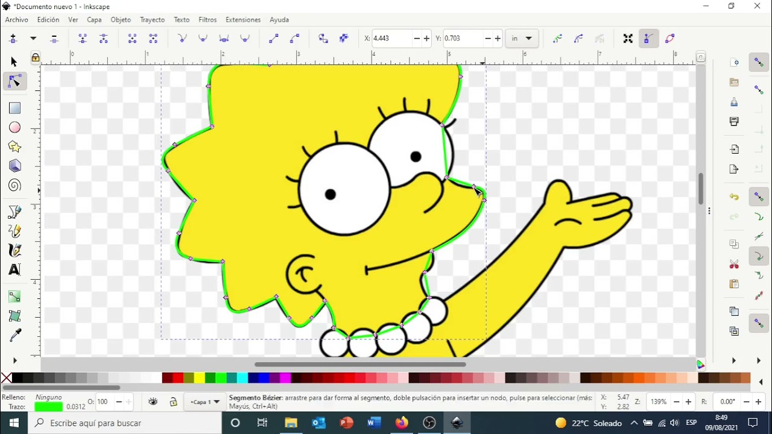Pick the Ellipse tool

[x=14, y=127]
